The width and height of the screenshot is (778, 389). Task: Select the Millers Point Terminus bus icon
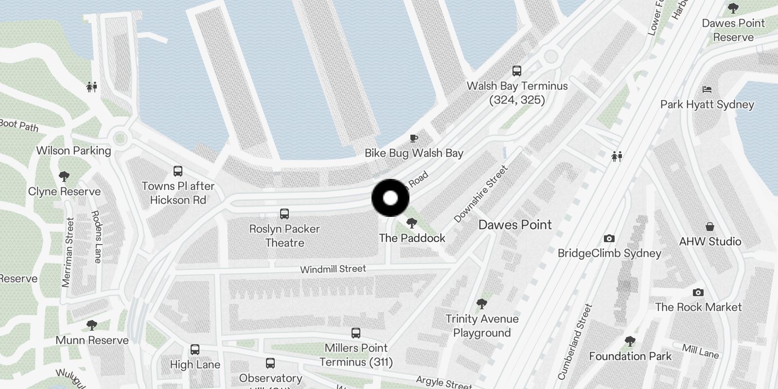tap(356, 333)
